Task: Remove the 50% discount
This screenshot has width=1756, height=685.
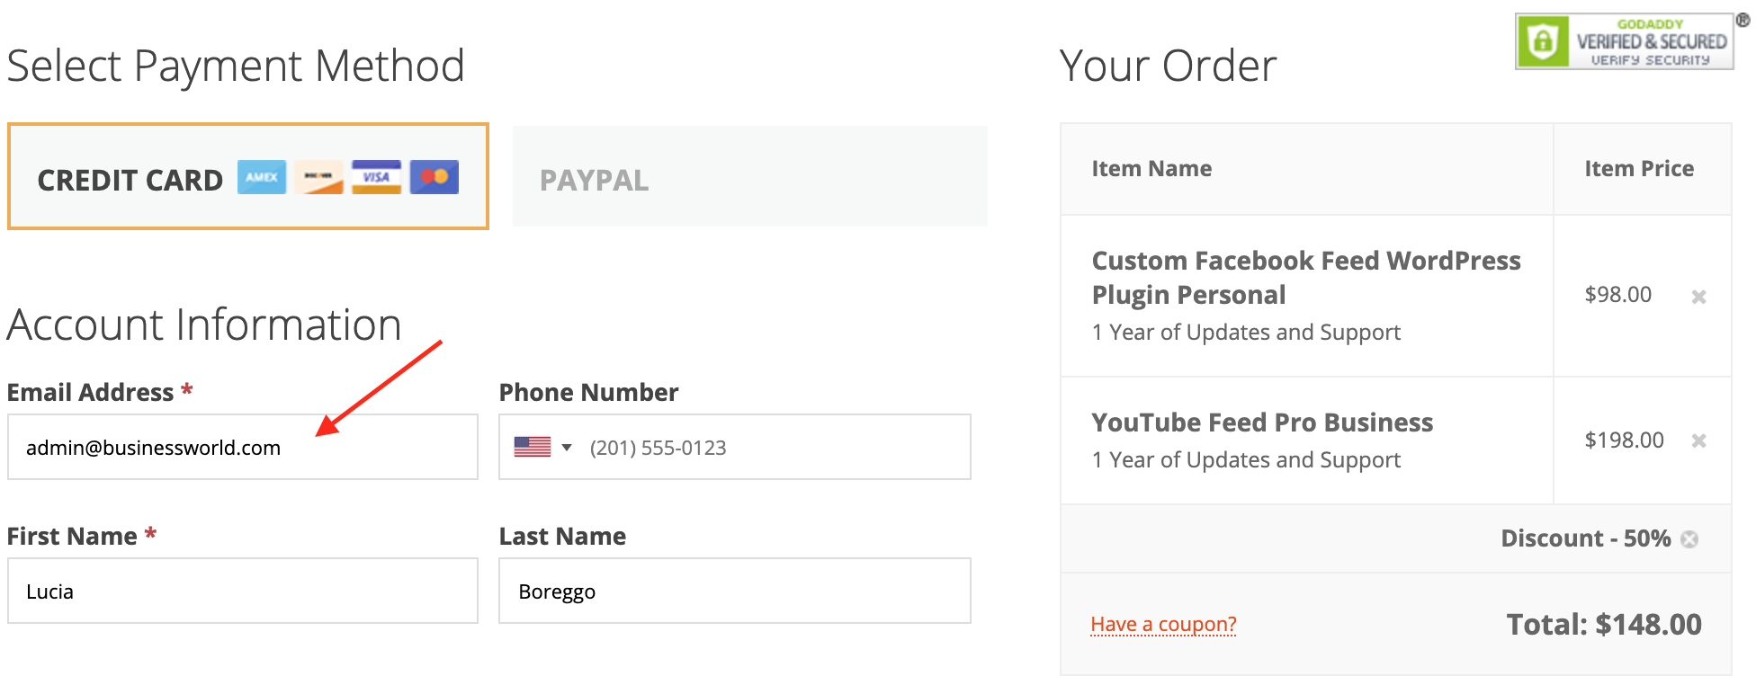Action: [1689, 539]
